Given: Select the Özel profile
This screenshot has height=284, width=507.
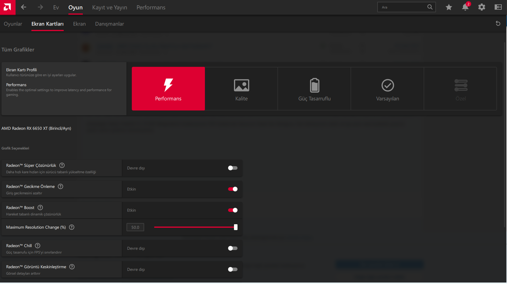Looking at the screenshot, I should [461, 89].
